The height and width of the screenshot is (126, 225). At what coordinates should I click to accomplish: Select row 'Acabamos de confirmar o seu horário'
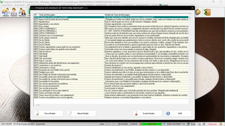[111, 17]
